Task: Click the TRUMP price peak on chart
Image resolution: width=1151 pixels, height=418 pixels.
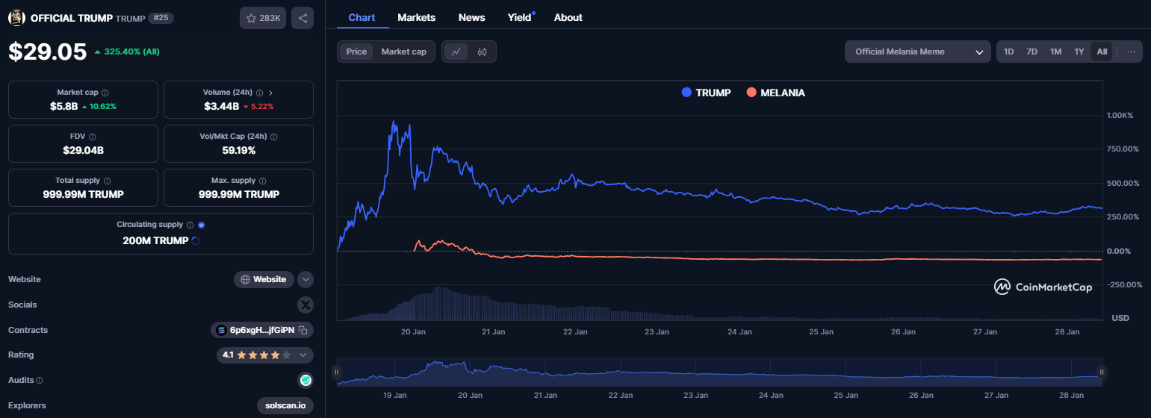Action: click(x=394, y=121)
